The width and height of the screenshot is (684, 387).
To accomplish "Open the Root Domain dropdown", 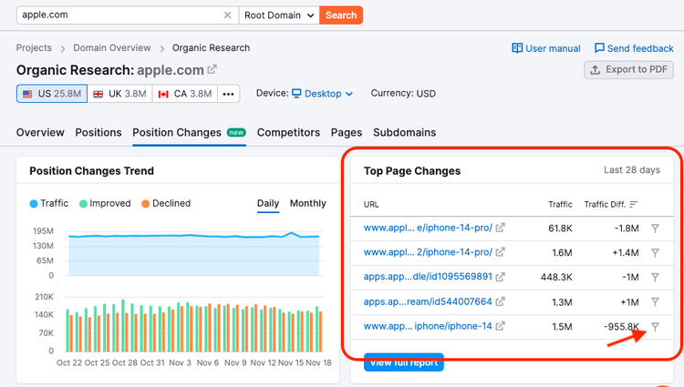I will pyautogui.click(x=279, y=15).
